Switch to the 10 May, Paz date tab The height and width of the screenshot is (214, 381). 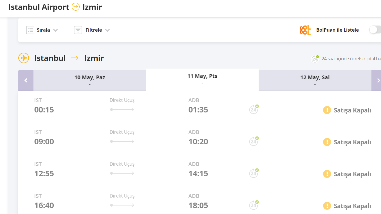[90, 80]
